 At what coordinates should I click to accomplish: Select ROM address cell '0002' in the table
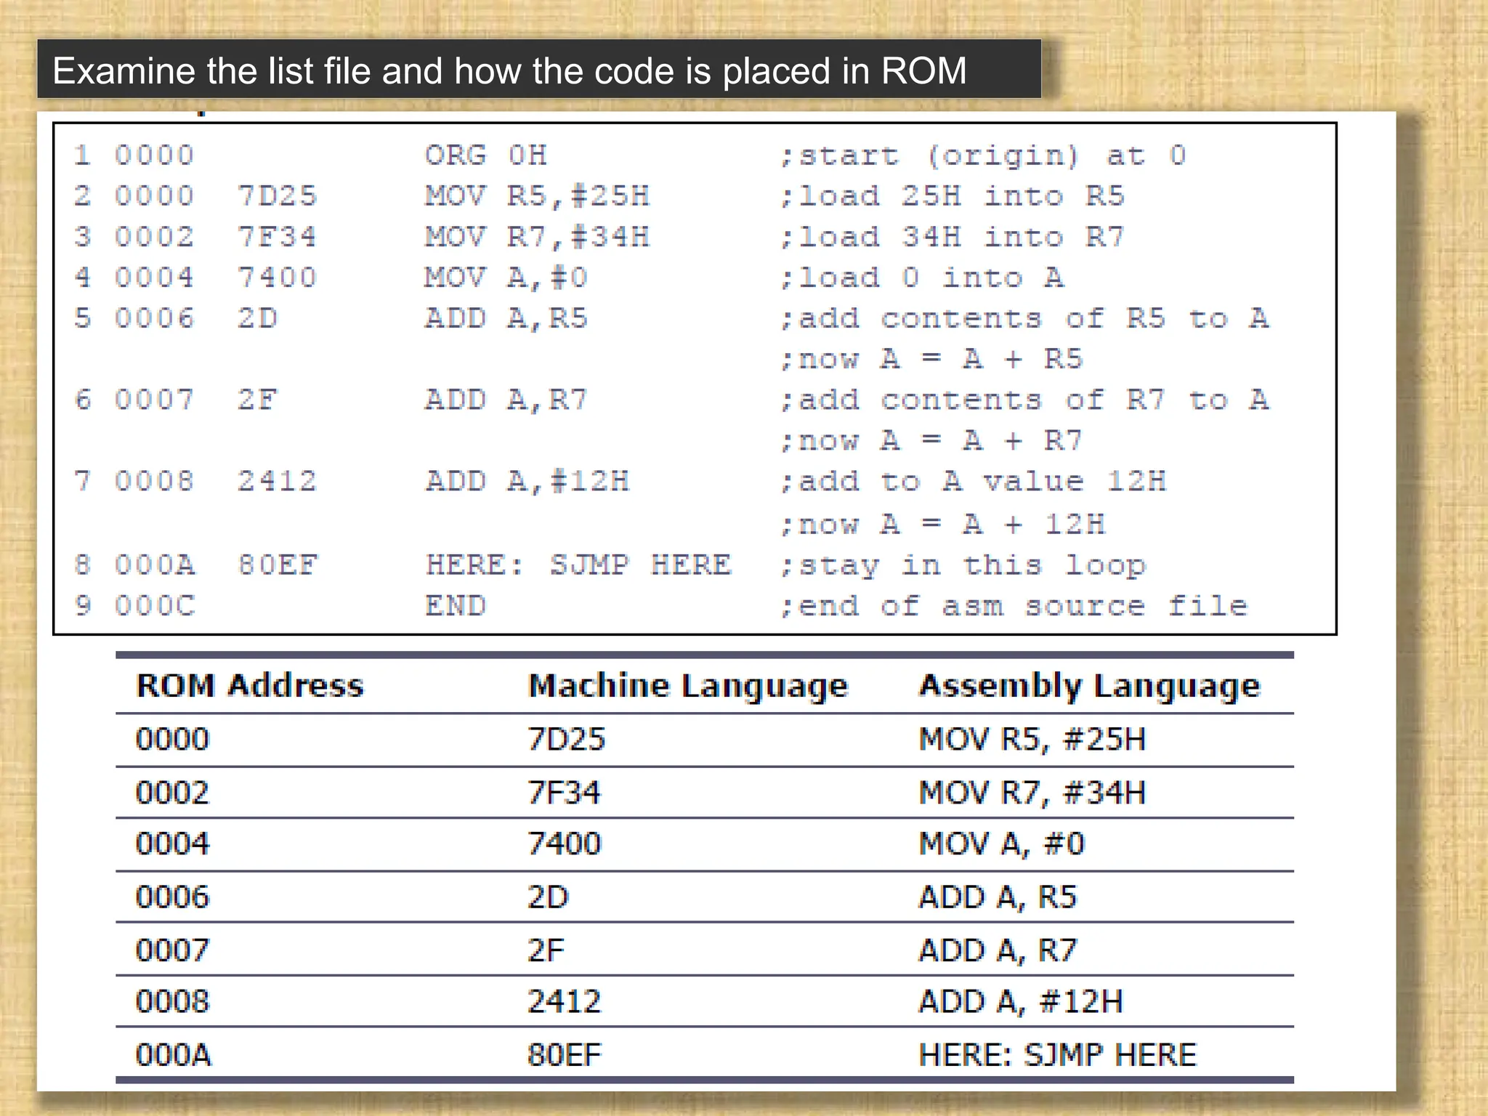point(172,793)
